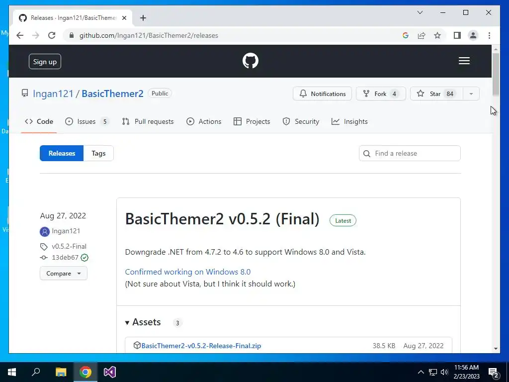
Task: Focus the Find a release search field
Action: coord(410,153)
